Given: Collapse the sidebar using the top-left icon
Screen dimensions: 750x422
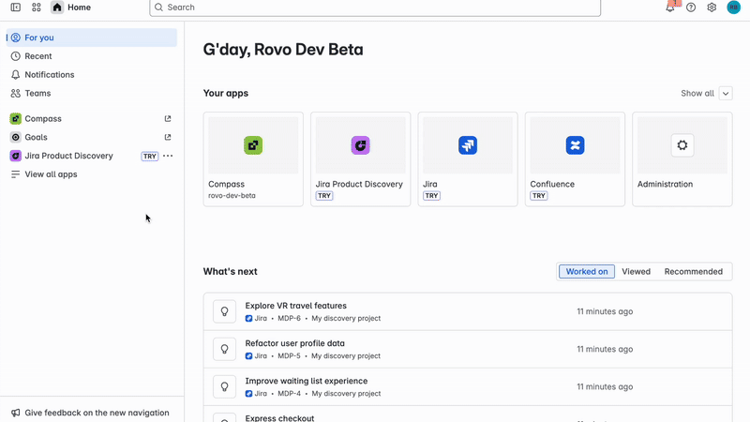Looking at the screenshot, I should 16,8.
